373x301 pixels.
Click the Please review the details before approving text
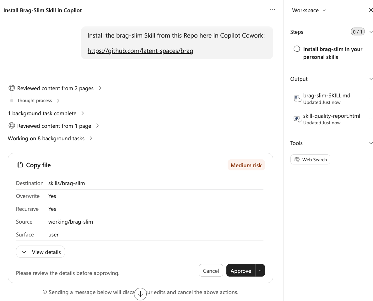[x=68, y=273]
